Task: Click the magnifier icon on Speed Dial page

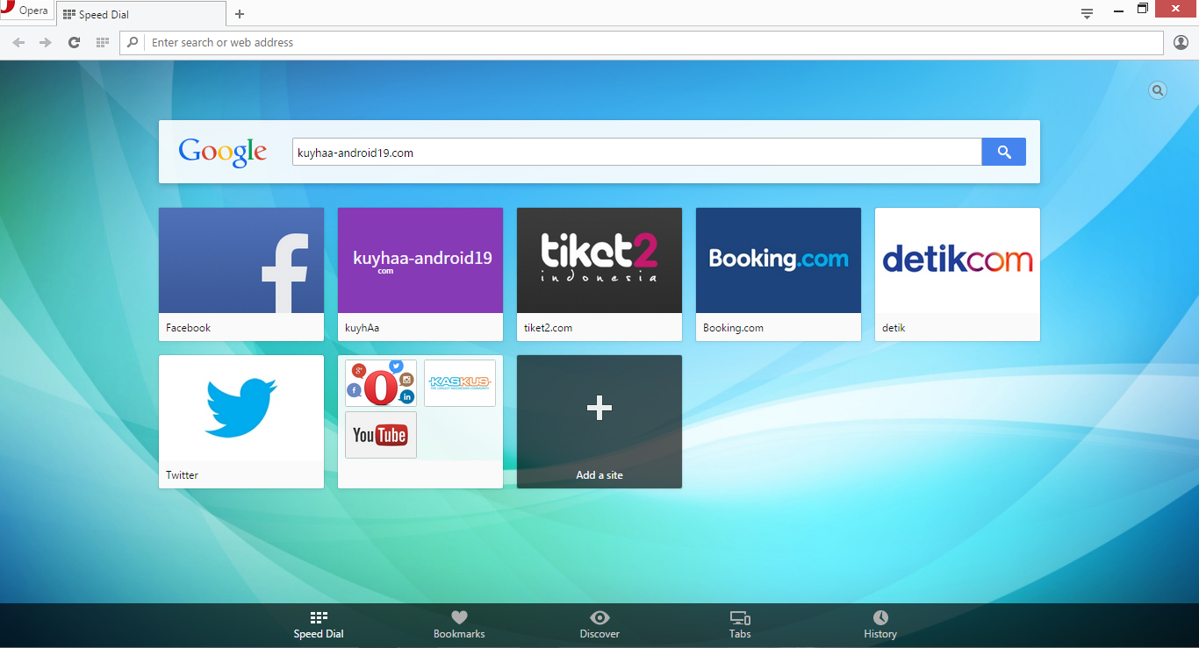Action: pyautogui.click(x=1158, y=90)
